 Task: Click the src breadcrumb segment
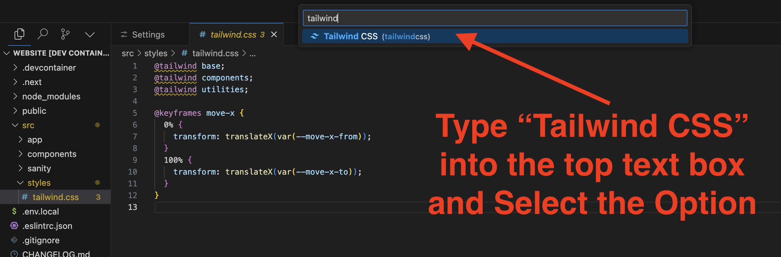(128, 53)
